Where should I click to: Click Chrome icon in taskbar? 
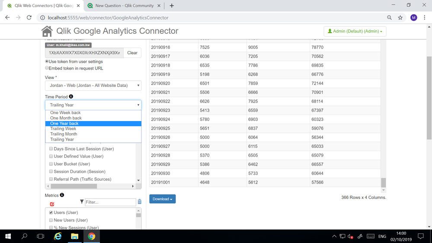click(92, 237)
